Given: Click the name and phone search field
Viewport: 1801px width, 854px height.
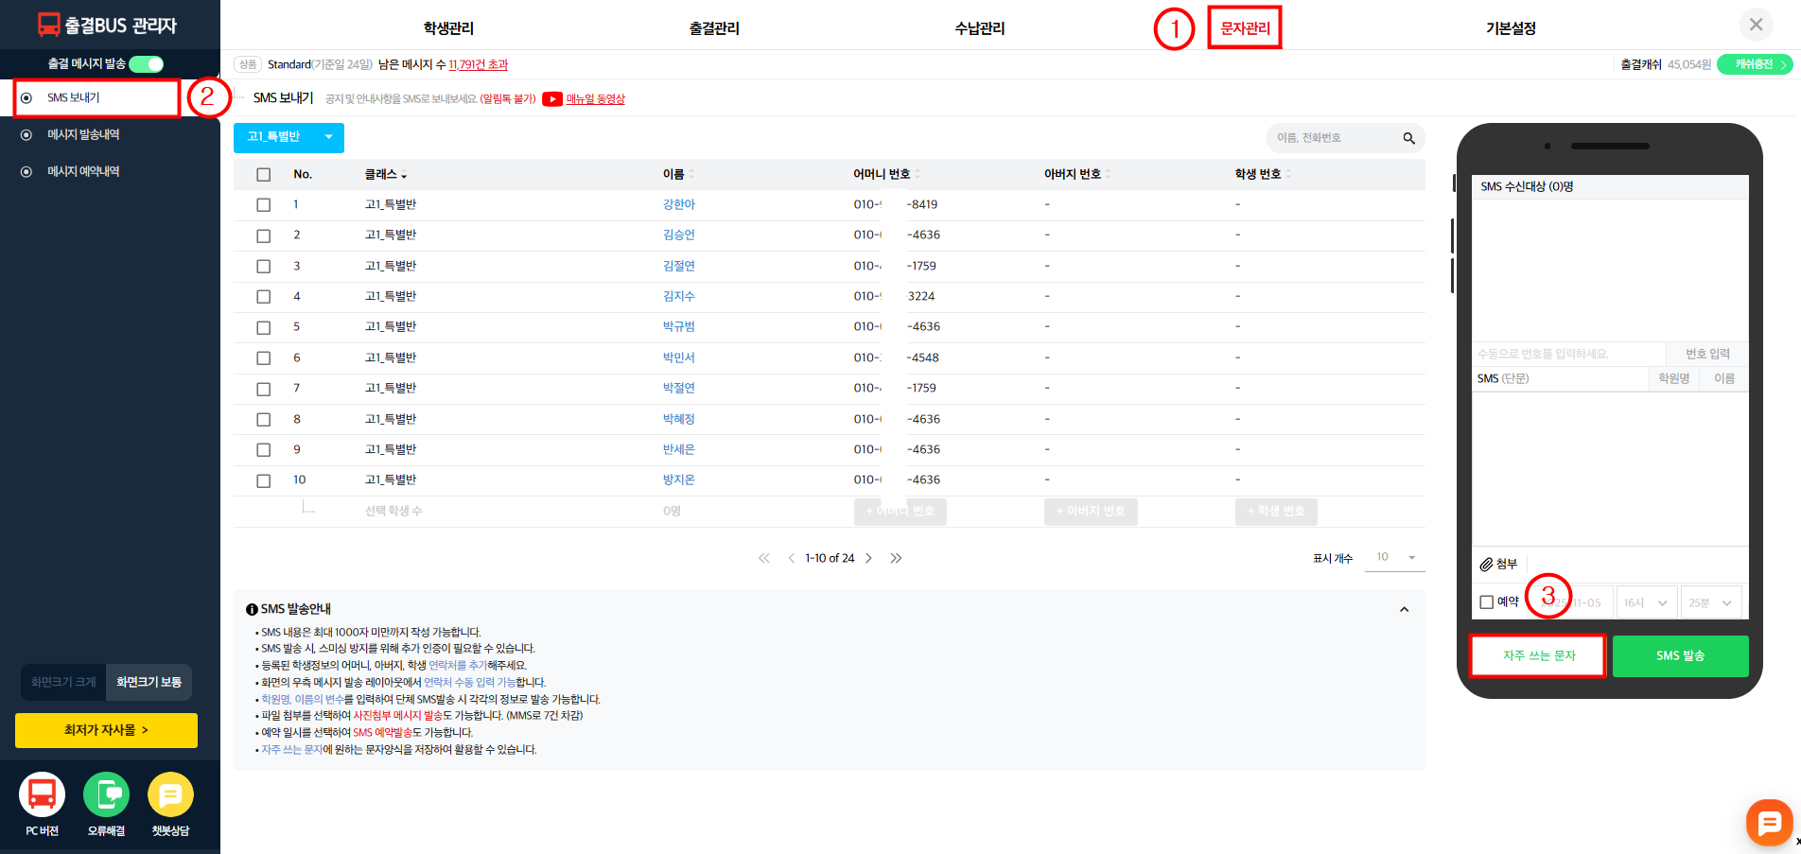Looking at the screenshot, I should pyautogui.click(x=1334, y=138).
